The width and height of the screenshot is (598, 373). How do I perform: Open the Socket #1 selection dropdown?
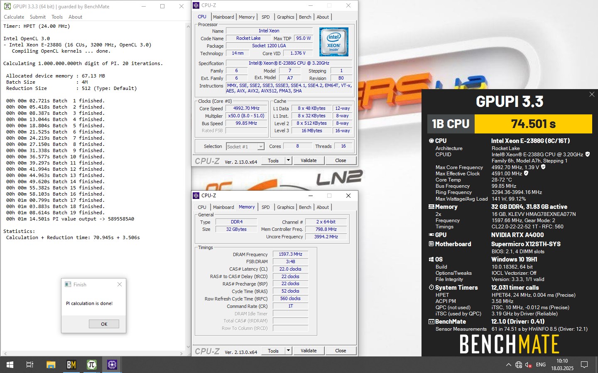pos(245,146)
